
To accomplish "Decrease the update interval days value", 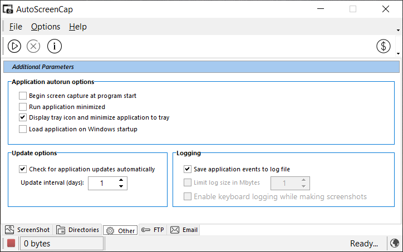I will (x=121, y=186).
